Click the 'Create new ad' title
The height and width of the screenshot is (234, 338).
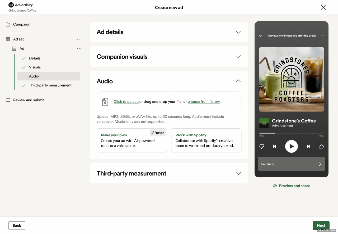click(169, 8)
